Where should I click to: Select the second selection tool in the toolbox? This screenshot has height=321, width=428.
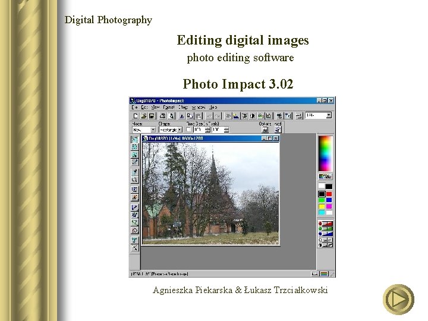tap(134, 147)
